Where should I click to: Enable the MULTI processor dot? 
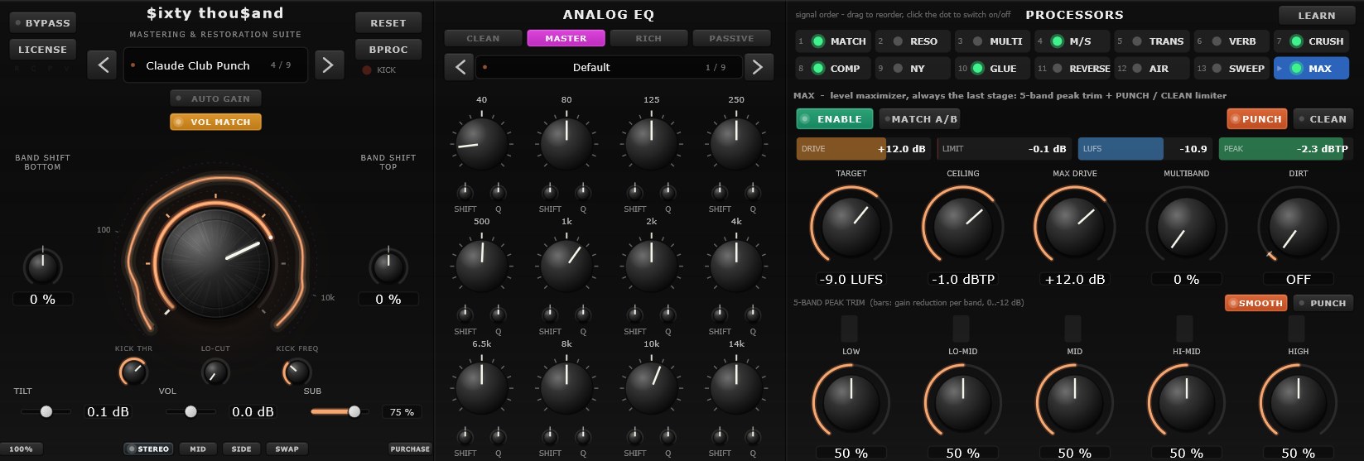pyautogui.click(x=977, y=41)
